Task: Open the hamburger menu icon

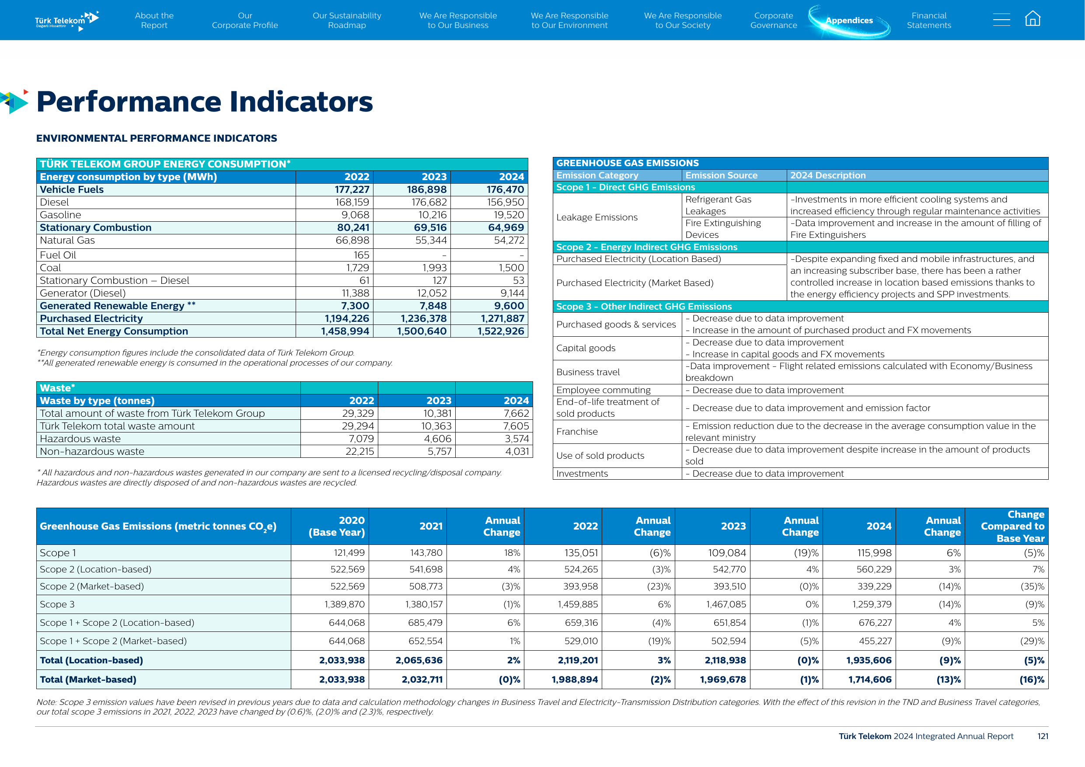Action: tap(1001, 19)
